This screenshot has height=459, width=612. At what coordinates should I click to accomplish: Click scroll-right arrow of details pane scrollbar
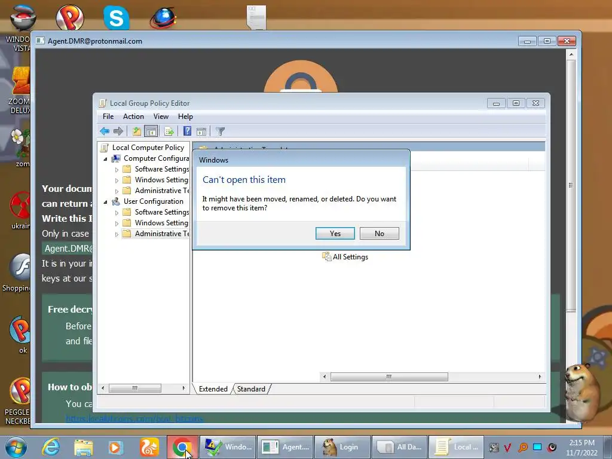[540, 377]
